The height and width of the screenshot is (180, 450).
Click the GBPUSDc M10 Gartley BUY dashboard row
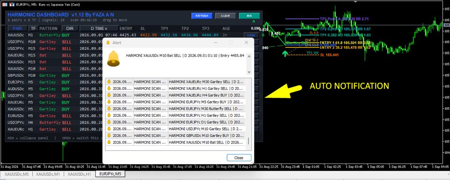click(54, 75)
